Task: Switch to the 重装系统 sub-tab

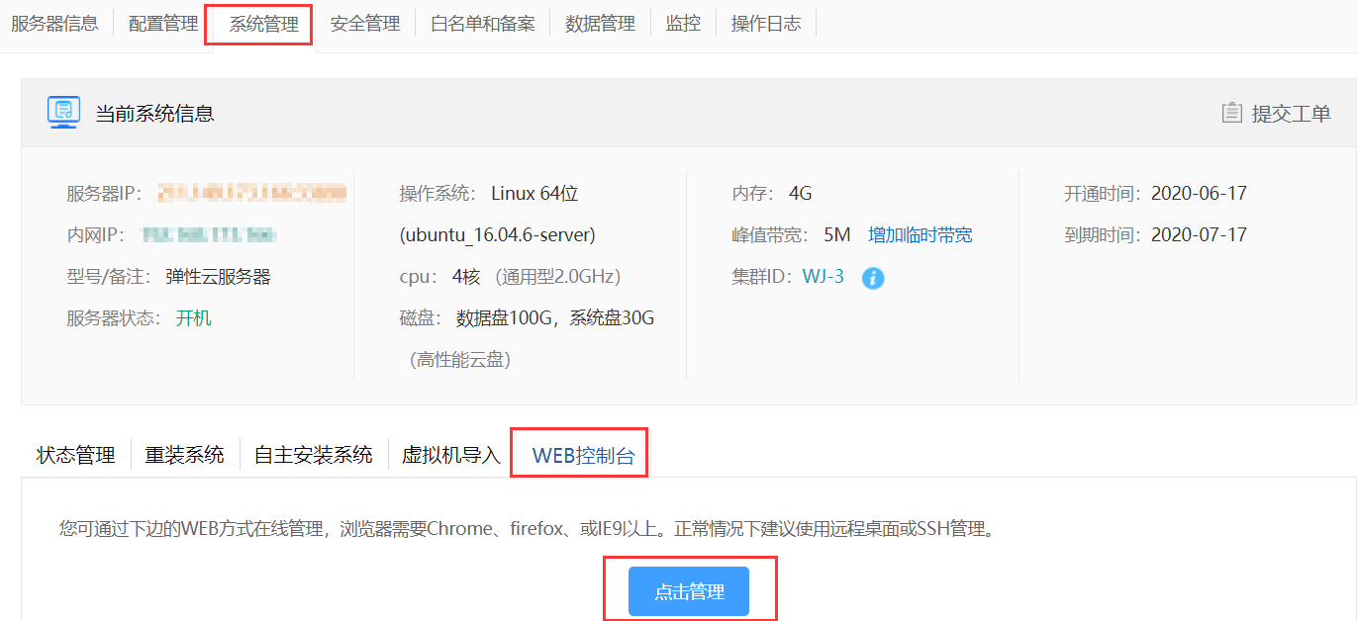Action: [x=185, y=455]
